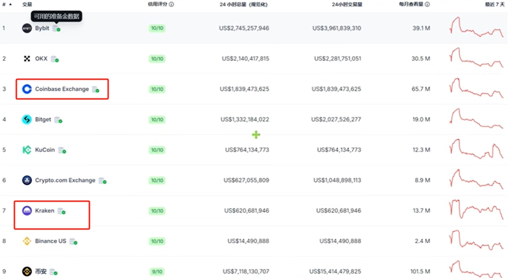The image size is (523, 278).
Task: View Coinbase Exchange 7-day sparkline chart
Action: [x=476, y=88]
